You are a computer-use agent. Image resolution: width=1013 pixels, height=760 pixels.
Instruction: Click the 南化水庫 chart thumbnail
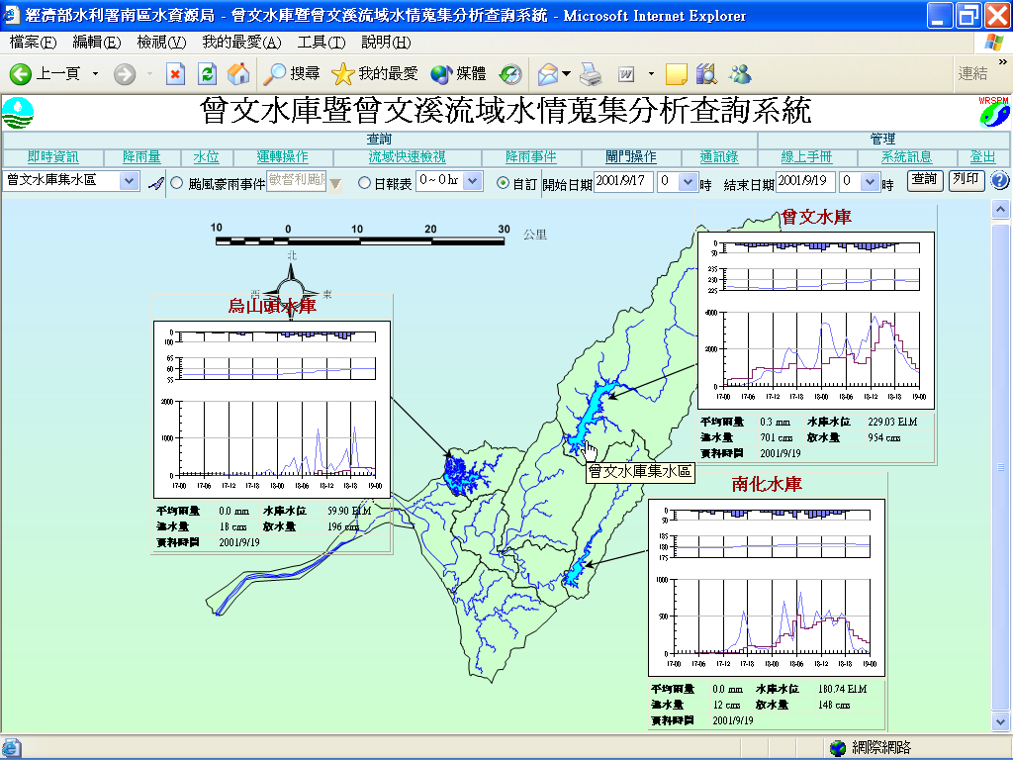[x=767, y=588]
